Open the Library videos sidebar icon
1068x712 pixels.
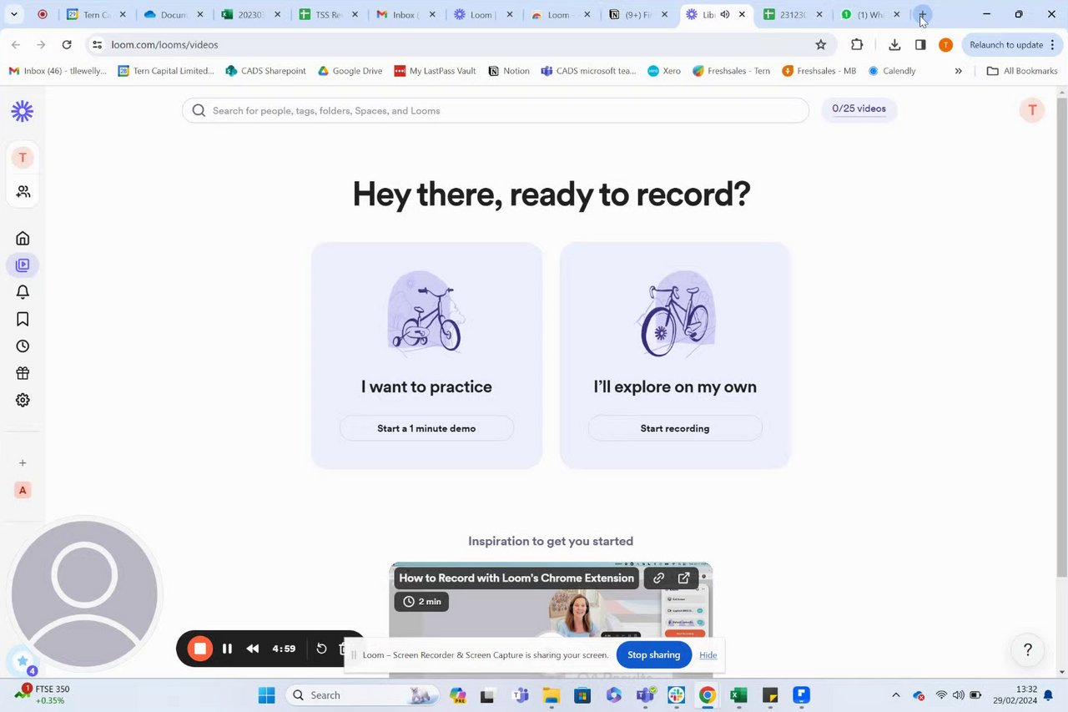[23, 265]
